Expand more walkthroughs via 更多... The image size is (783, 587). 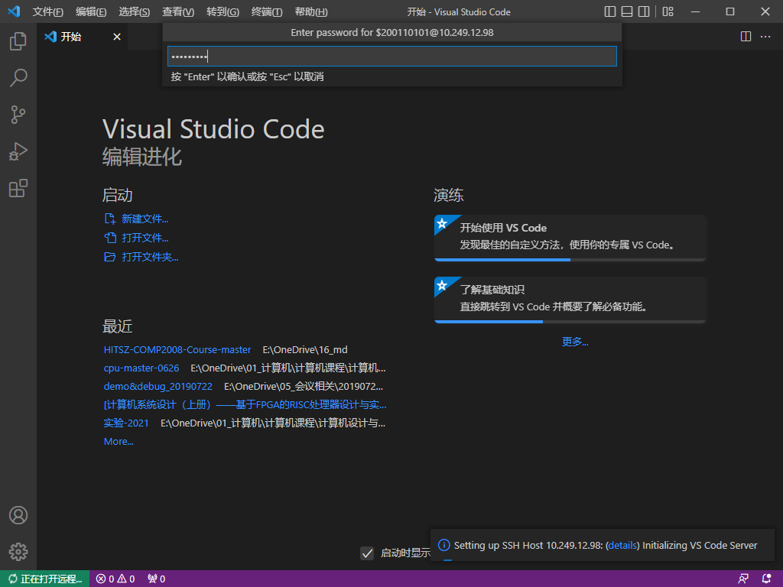point(575,342)
